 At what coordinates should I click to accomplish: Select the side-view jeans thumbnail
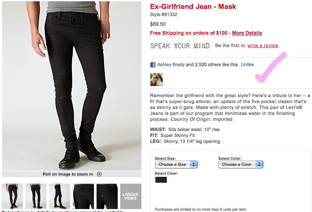(x=60, y=196)
